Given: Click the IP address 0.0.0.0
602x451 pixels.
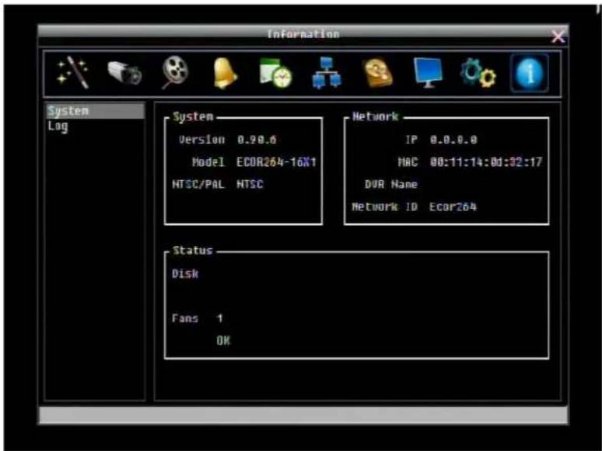Looking at the screenshot, I should tap(453, 140).
